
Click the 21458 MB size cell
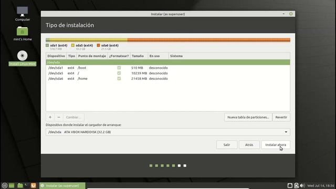139,79
